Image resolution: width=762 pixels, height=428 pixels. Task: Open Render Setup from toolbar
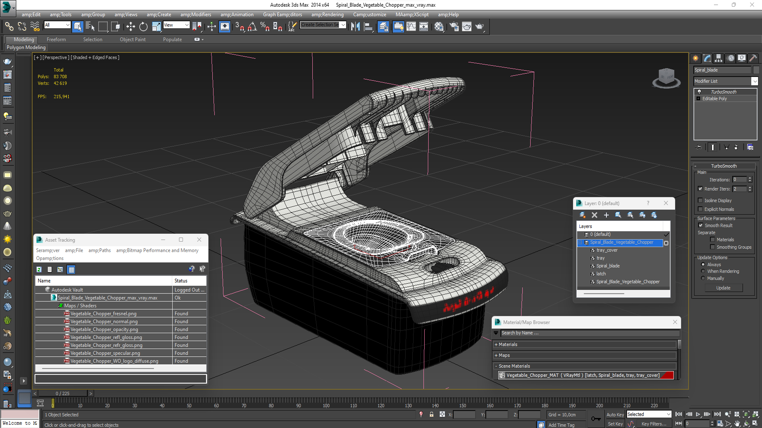pos(454,27)
